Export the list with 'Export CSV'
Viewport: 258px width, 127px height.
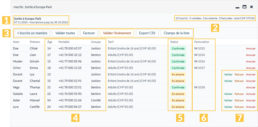(x=148, y=33)
